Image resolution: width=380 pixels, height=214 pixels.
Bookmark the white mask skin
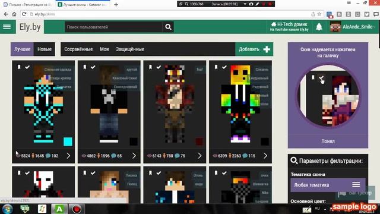19,173
